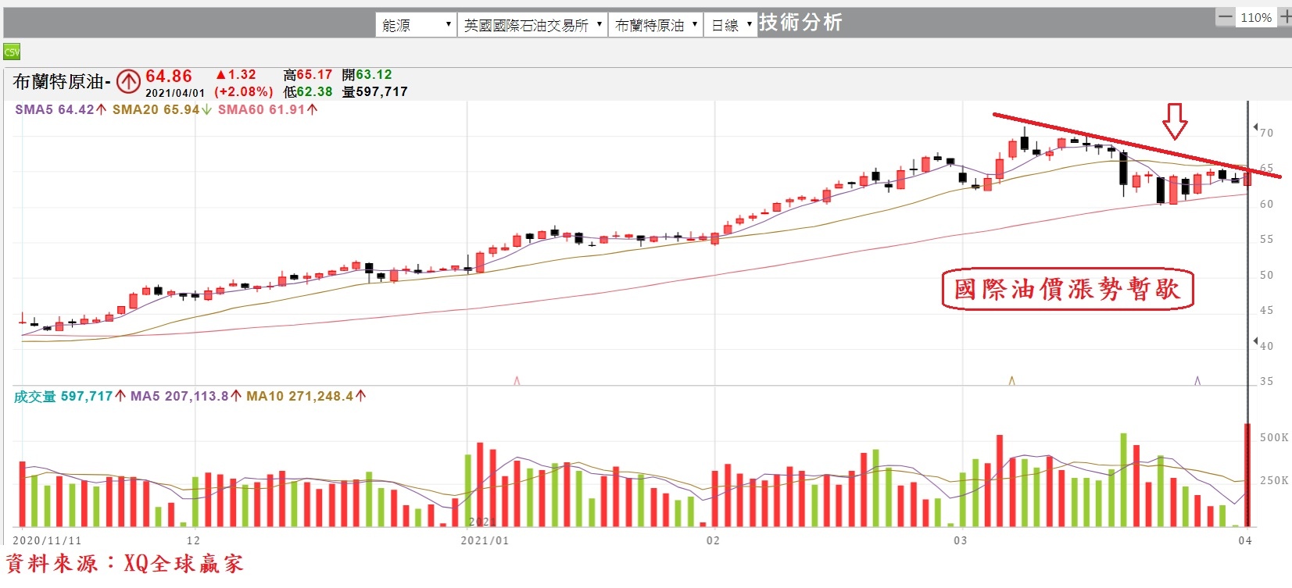This screenshot has width=1292, height=588.
Task: Click the 500K volume axis label
Action: (1274, 438)
